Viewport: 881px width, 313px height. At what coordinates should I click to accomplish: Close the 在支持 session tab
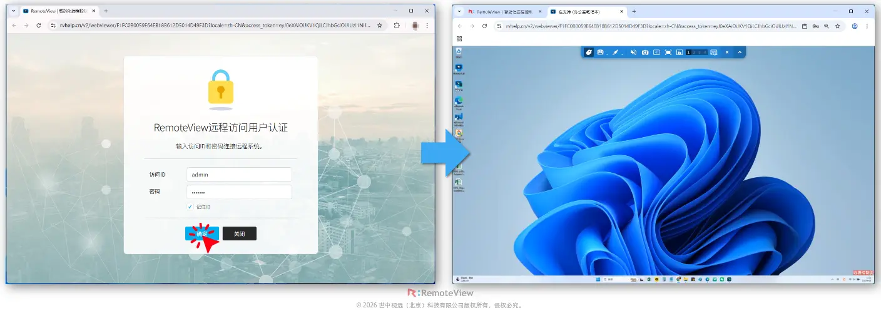click(621, 11)
